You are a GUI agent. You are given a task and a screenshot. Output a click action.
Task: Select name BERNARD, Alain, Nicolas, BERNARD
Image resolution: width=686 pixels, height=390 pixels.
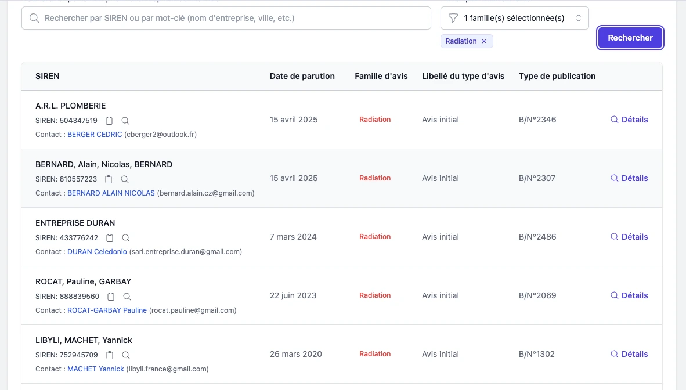pyautogui.click(x=104, y=164)
